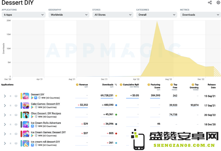221x151 pixels.
Task: Click the Top Free help icon
Action: point(172,85)
